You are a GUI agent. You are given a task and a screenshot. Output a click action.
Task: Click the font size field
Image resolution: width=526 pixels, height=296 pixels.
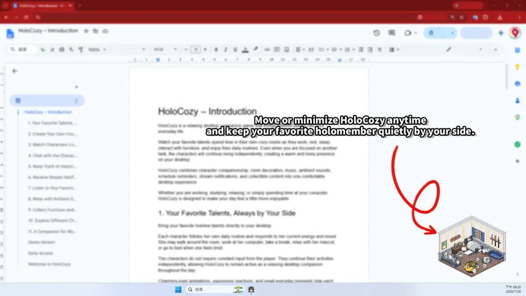pos(196,50)
